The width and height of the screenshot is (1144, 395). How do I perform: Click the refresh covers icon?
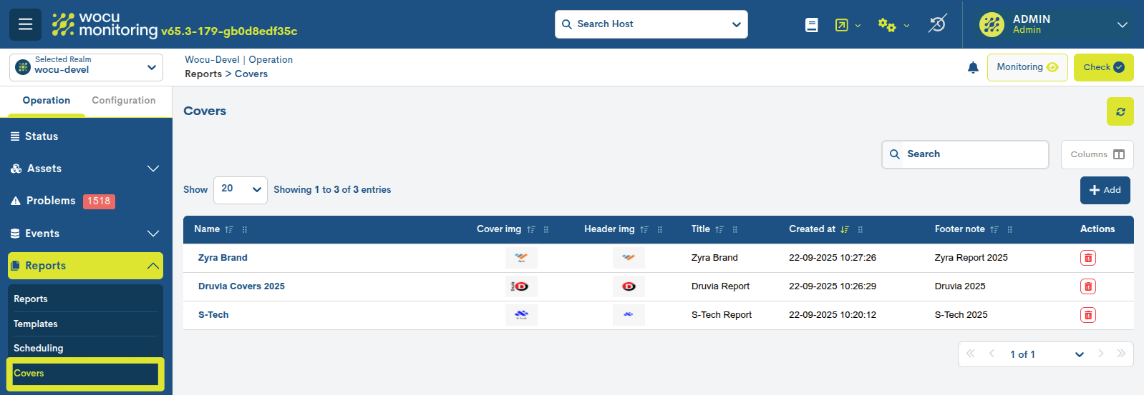coord(1120,111)
